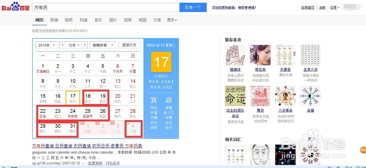Click the orange 84 badge at right edge
The image size is (366, 168).
point(363,150)
